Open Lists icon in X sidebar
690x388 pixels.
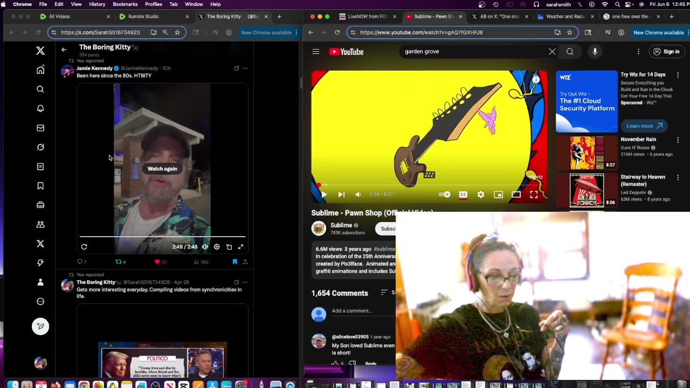point(40,167)
